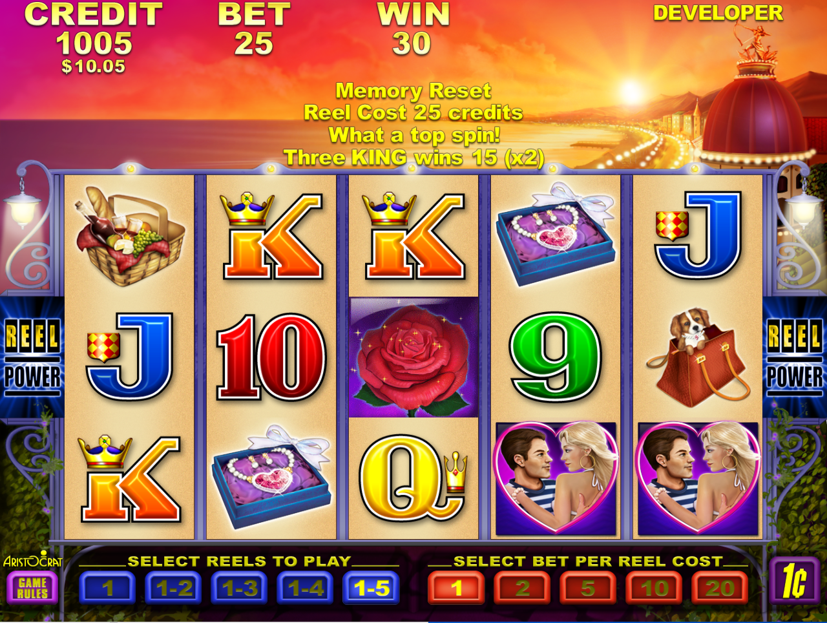Click the green 9 symbol
827x623 pixels.
[556, 357]
